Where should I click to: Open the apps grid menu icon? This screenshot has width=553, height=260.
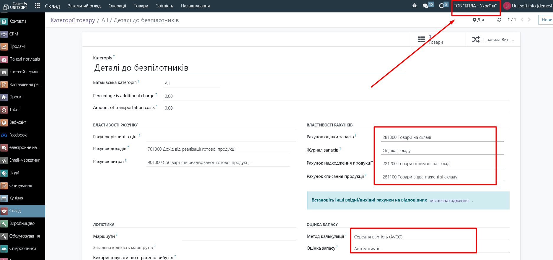[x=37, y=6]
